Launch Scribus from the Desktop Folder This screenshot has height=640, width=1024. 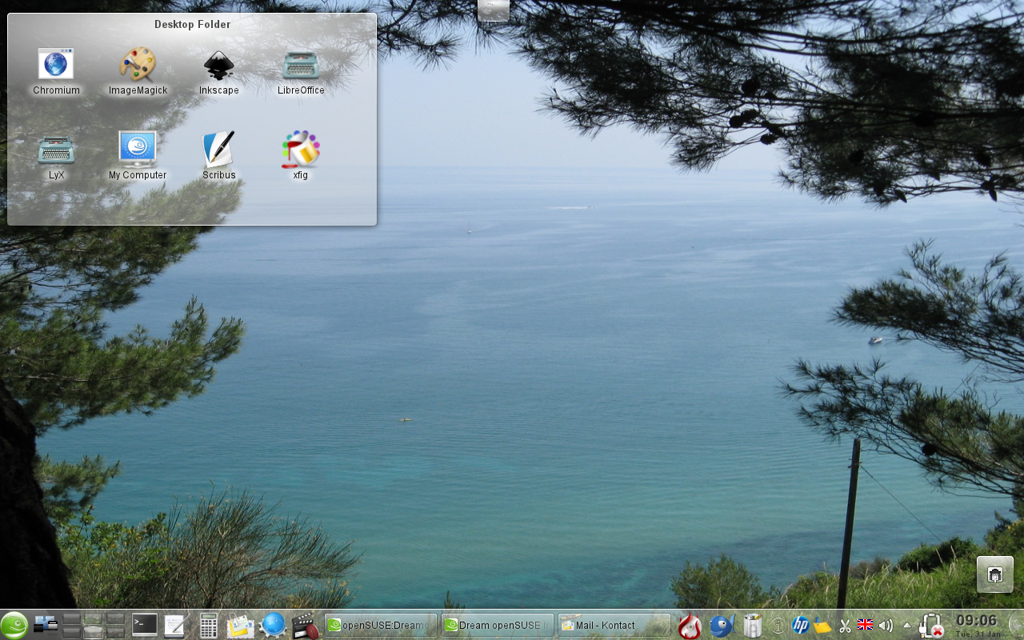click(x=218, y=150)
